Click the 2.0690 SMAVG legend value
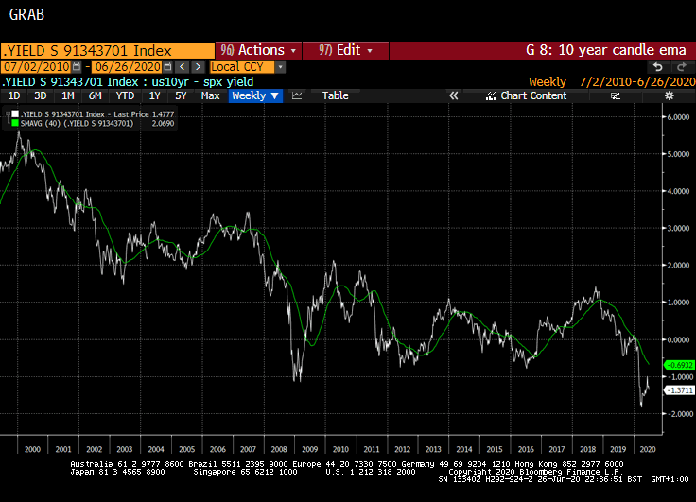Screen dimensions: 696x502 click(163, 124)
